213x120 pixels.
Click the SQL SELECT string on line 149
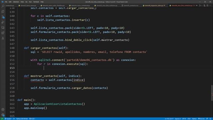[x=94, y=52]
